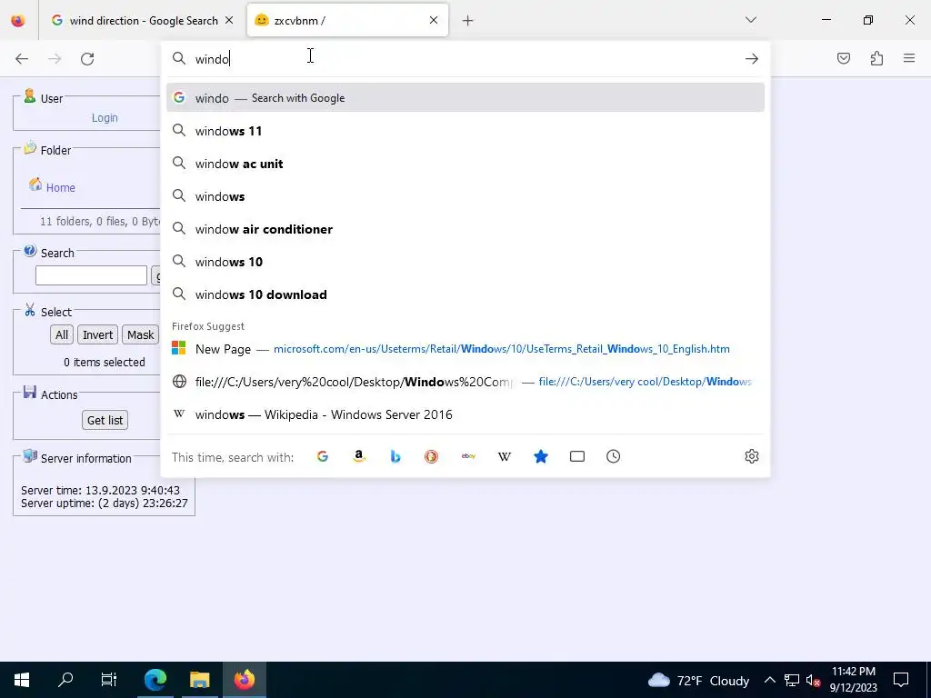
Task: Select 'windows 10 download' suggestion
Action: [465, 294]
